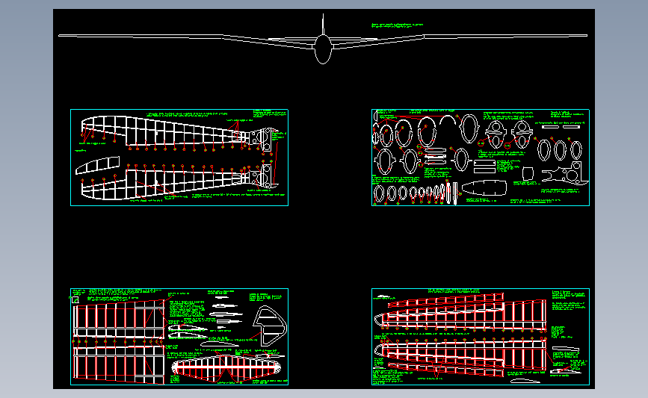Select the bulkhead formers drawing sheet
This screenshot has height=398, width=648.
(481, 158)
